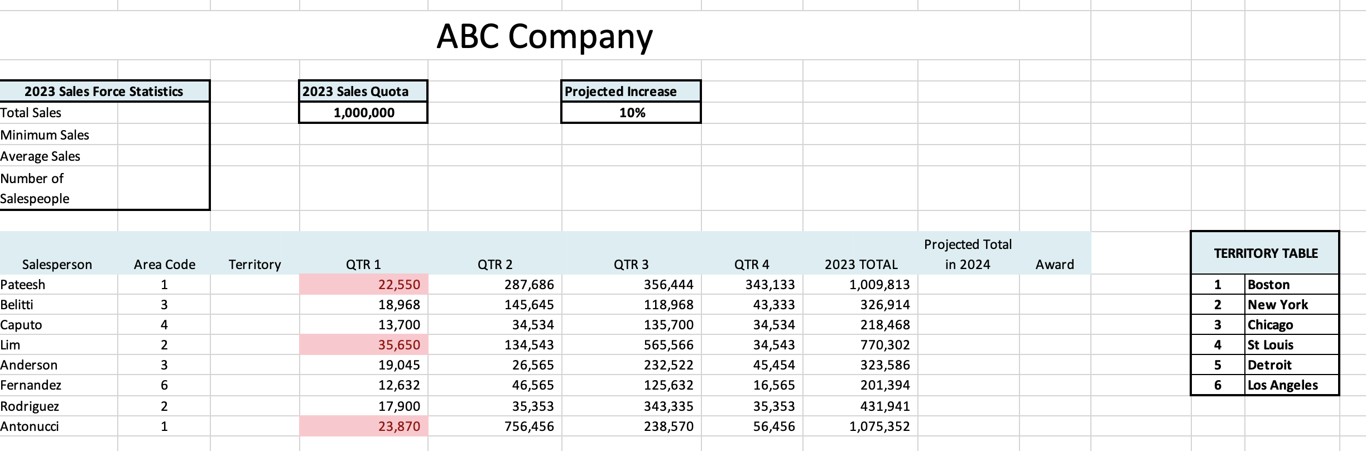Select the Total Sales label cell
This screenshot has height=451, width=1366.
click(59, 113)
